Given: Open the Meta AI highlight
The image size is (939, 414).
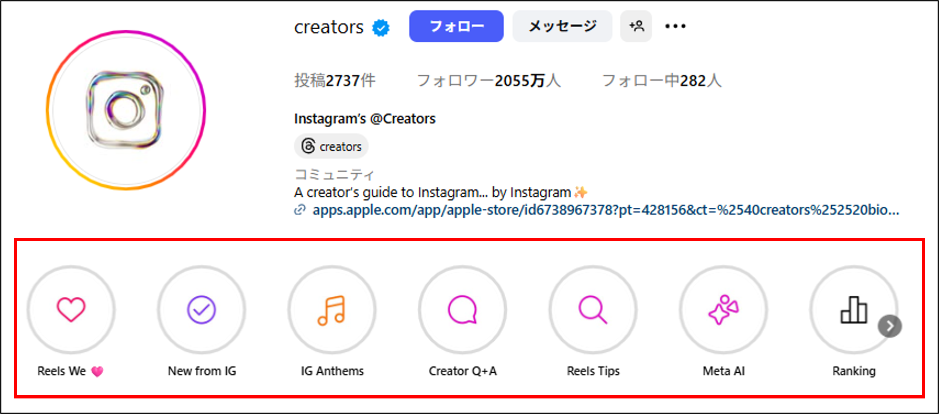Looking at the screenshot, I should pyautogui.click(x=723, y=310).
